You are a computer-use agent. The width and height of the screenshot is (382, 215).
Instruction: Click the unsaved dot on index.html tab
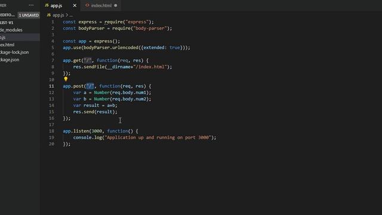(115, 5)
